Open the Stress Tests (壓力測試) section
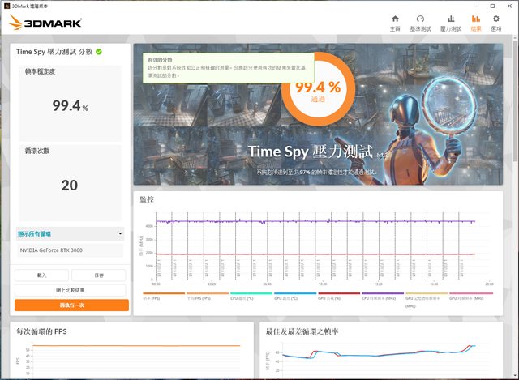 click(x=450, y=23)
